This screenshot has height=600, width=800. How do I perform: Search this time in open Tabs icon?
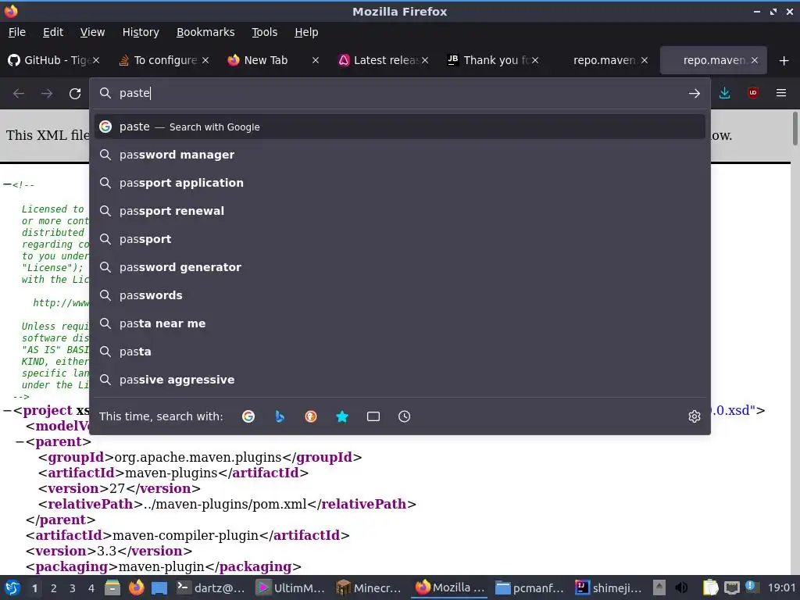coord(373,416)
